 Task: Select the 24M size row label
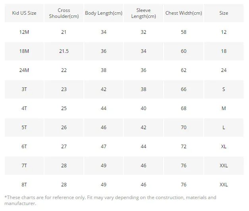24,70
